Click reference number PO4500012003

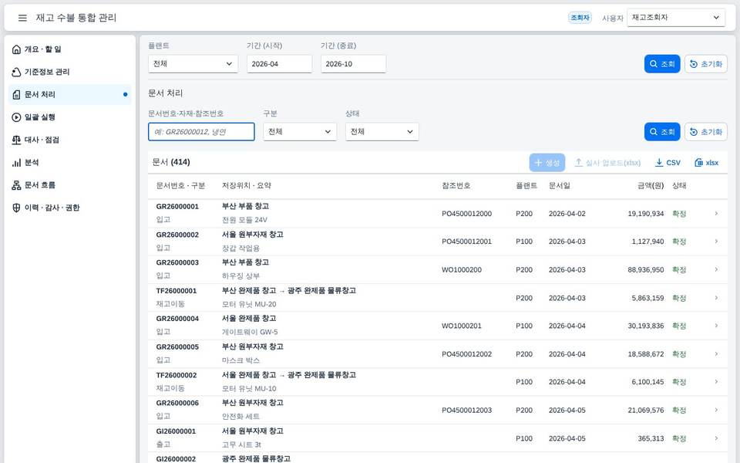pyautogui.click(x=467, y=410)
